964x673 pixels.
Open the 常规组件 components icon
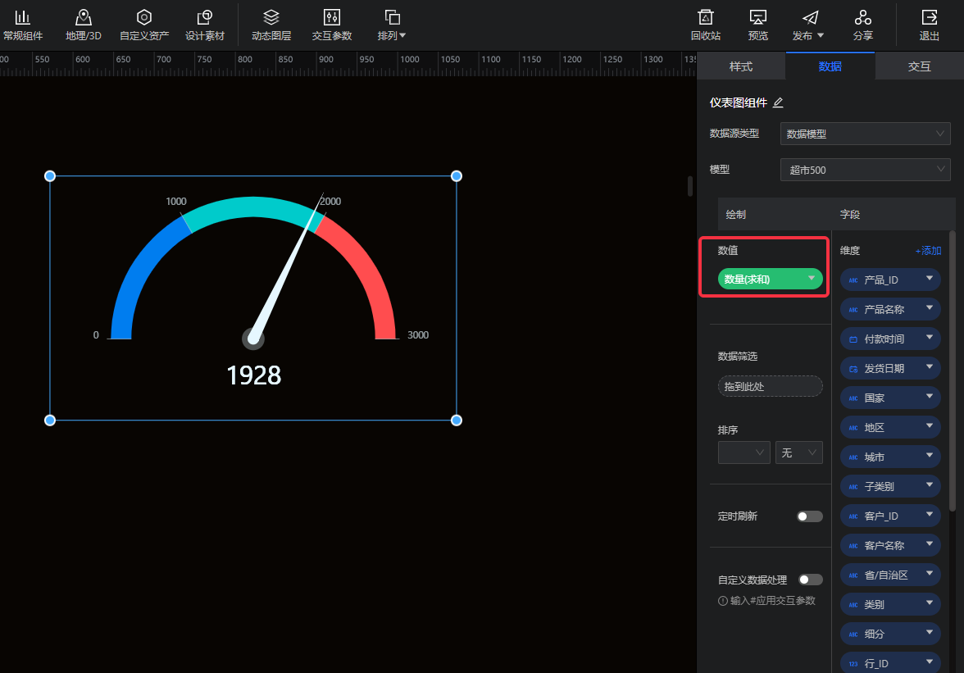pos(22,17)
